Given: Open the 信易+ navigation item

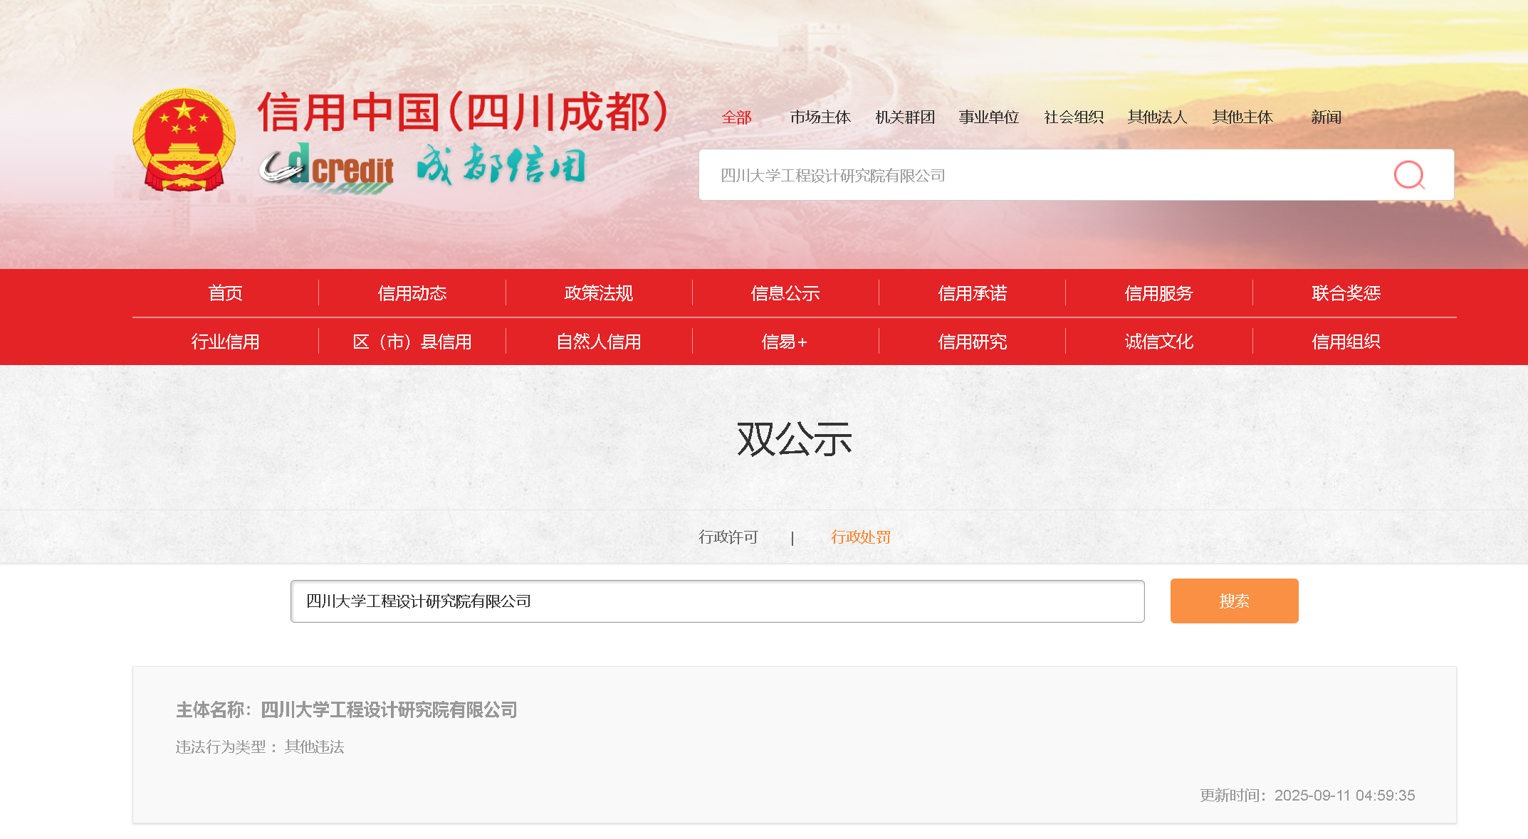Looking at the screenshot, I should [x=785, y=342].
